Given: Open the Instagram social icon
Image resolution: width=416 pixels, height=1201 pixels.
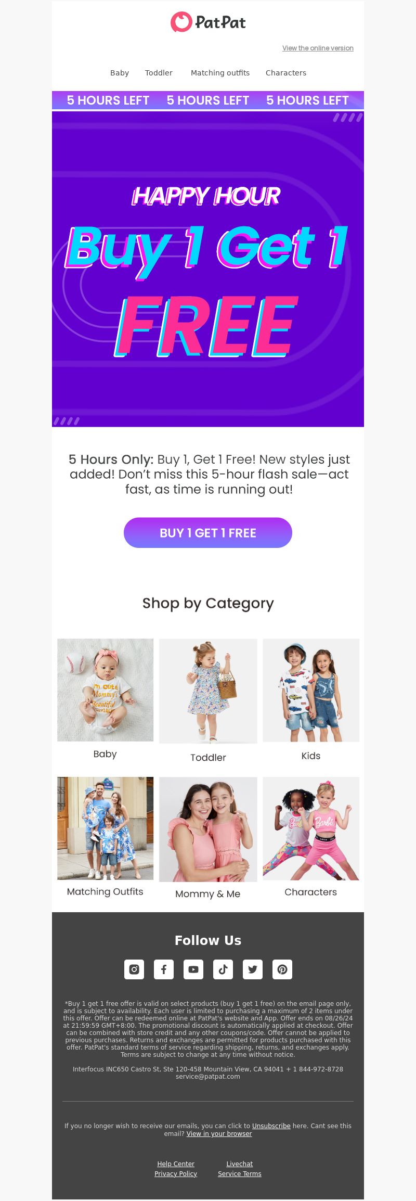Looking at the screenshot, I should [x=134, y=969].
